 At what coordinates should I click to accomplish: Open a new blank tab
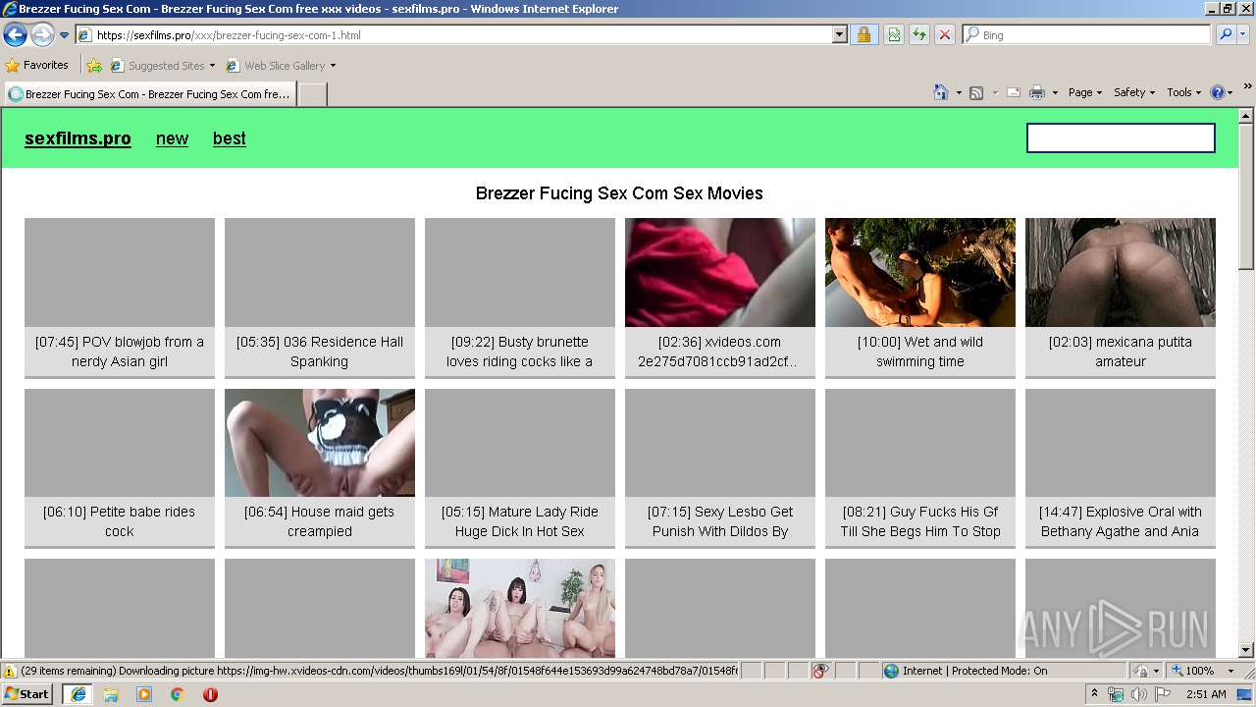click(312, 94)
